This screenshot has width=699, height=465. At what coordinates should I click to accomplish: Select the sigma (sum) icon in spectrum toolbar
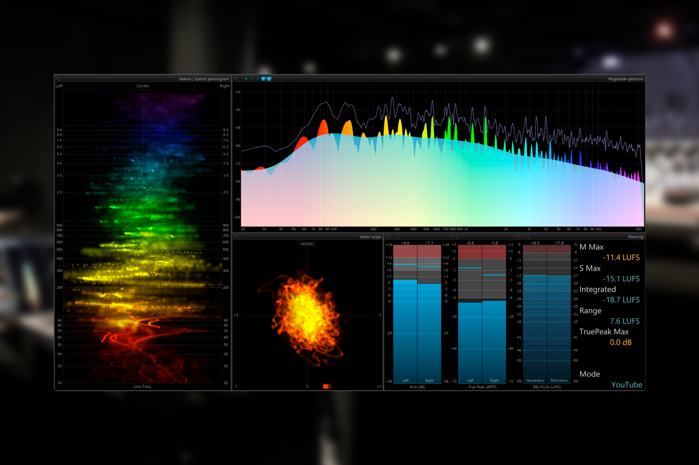point(258,79)
